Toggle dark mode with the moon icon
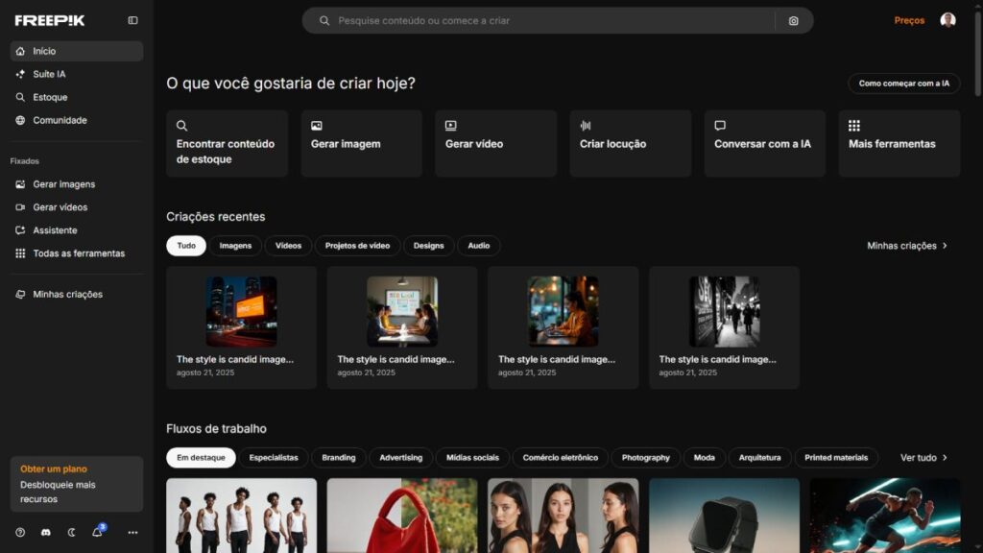Image resolution: width=983 pixels, height=553 pixels. pyautogui.click(x=72, y=532)
